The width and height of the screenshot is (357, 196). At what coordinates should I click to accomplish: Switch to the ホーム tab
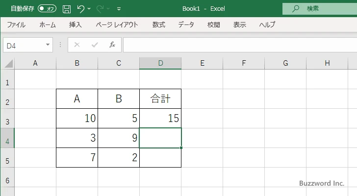tap(48, 24)
